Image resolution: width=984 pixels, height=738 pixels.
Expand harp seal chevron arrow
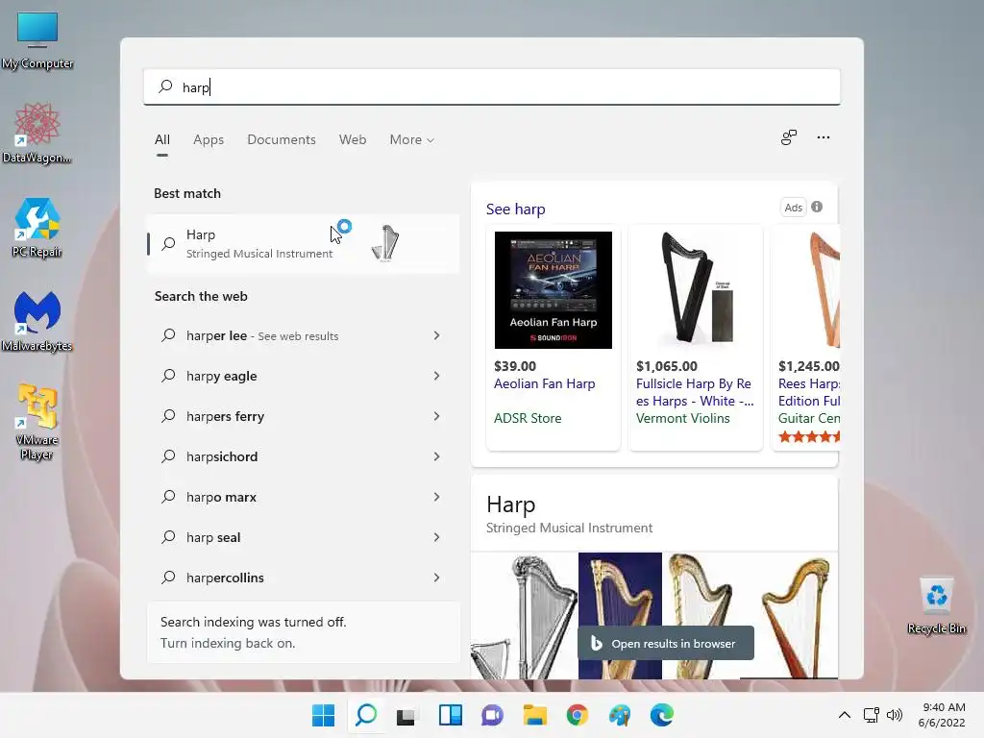(x=437, y=537)
